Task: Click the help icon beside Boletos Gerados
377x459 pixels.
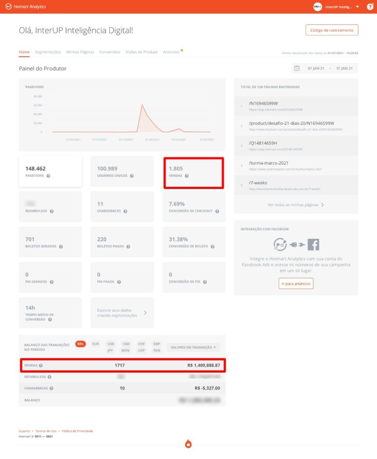Action: pyautogui.click(x=61, y=247)
